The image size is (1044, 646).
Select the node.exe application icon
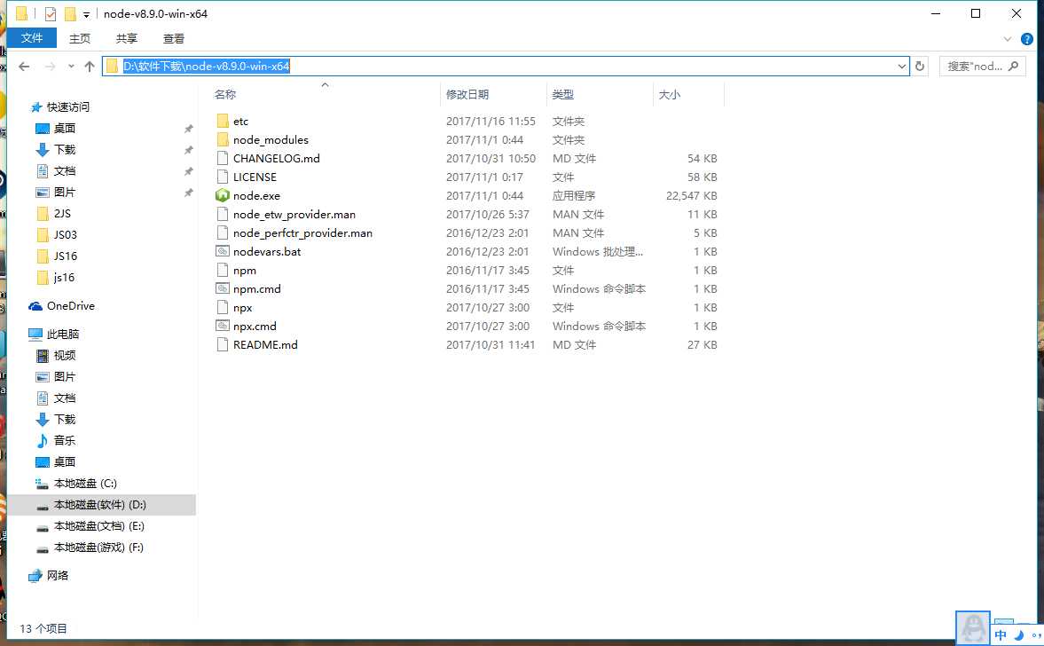point(223,196)
